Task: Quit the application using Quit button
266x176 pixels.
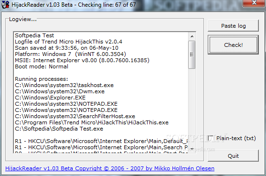Action: pos(233,155)
